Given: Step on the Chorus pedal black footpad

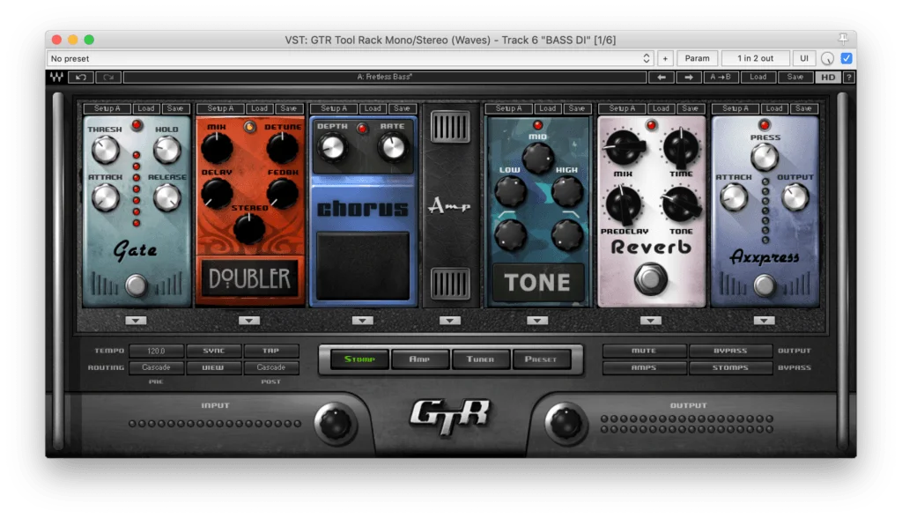Looking at the screenshot, I should pos(363,265).
